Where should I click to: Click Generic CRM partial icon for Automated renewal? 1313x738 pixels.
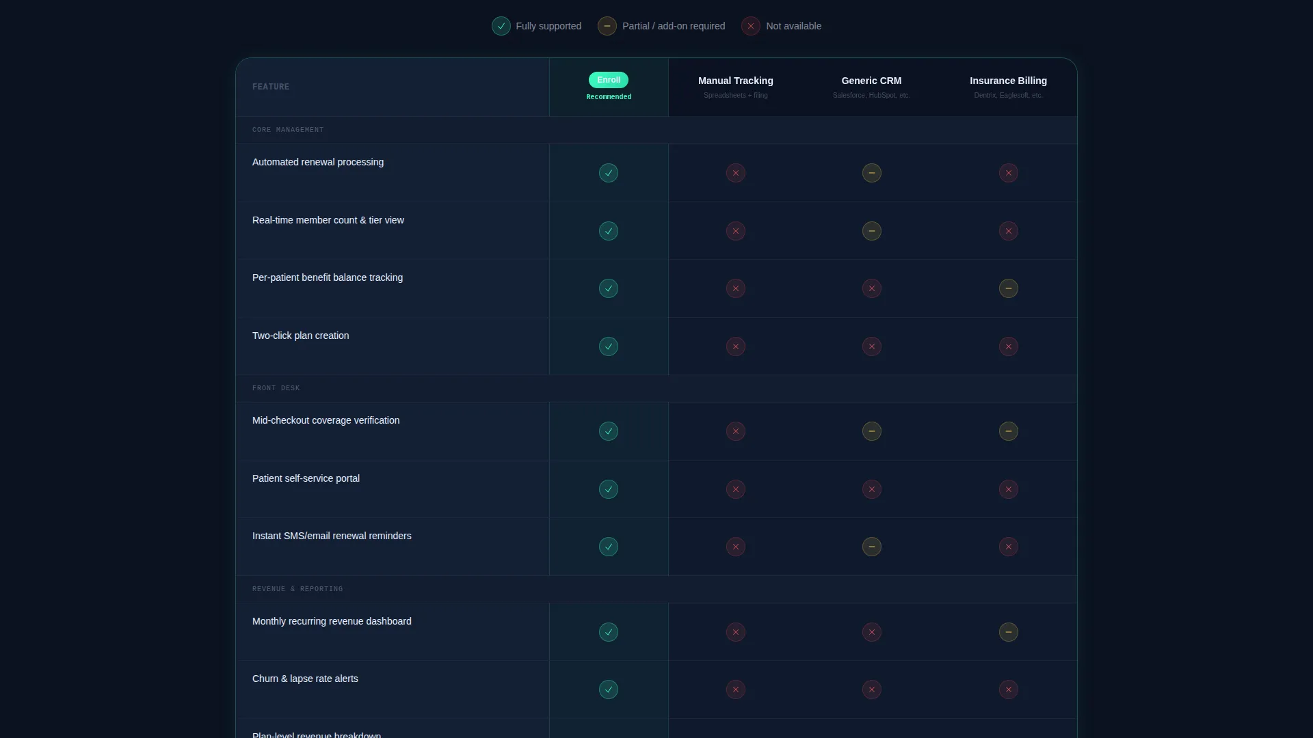(871, 173)
